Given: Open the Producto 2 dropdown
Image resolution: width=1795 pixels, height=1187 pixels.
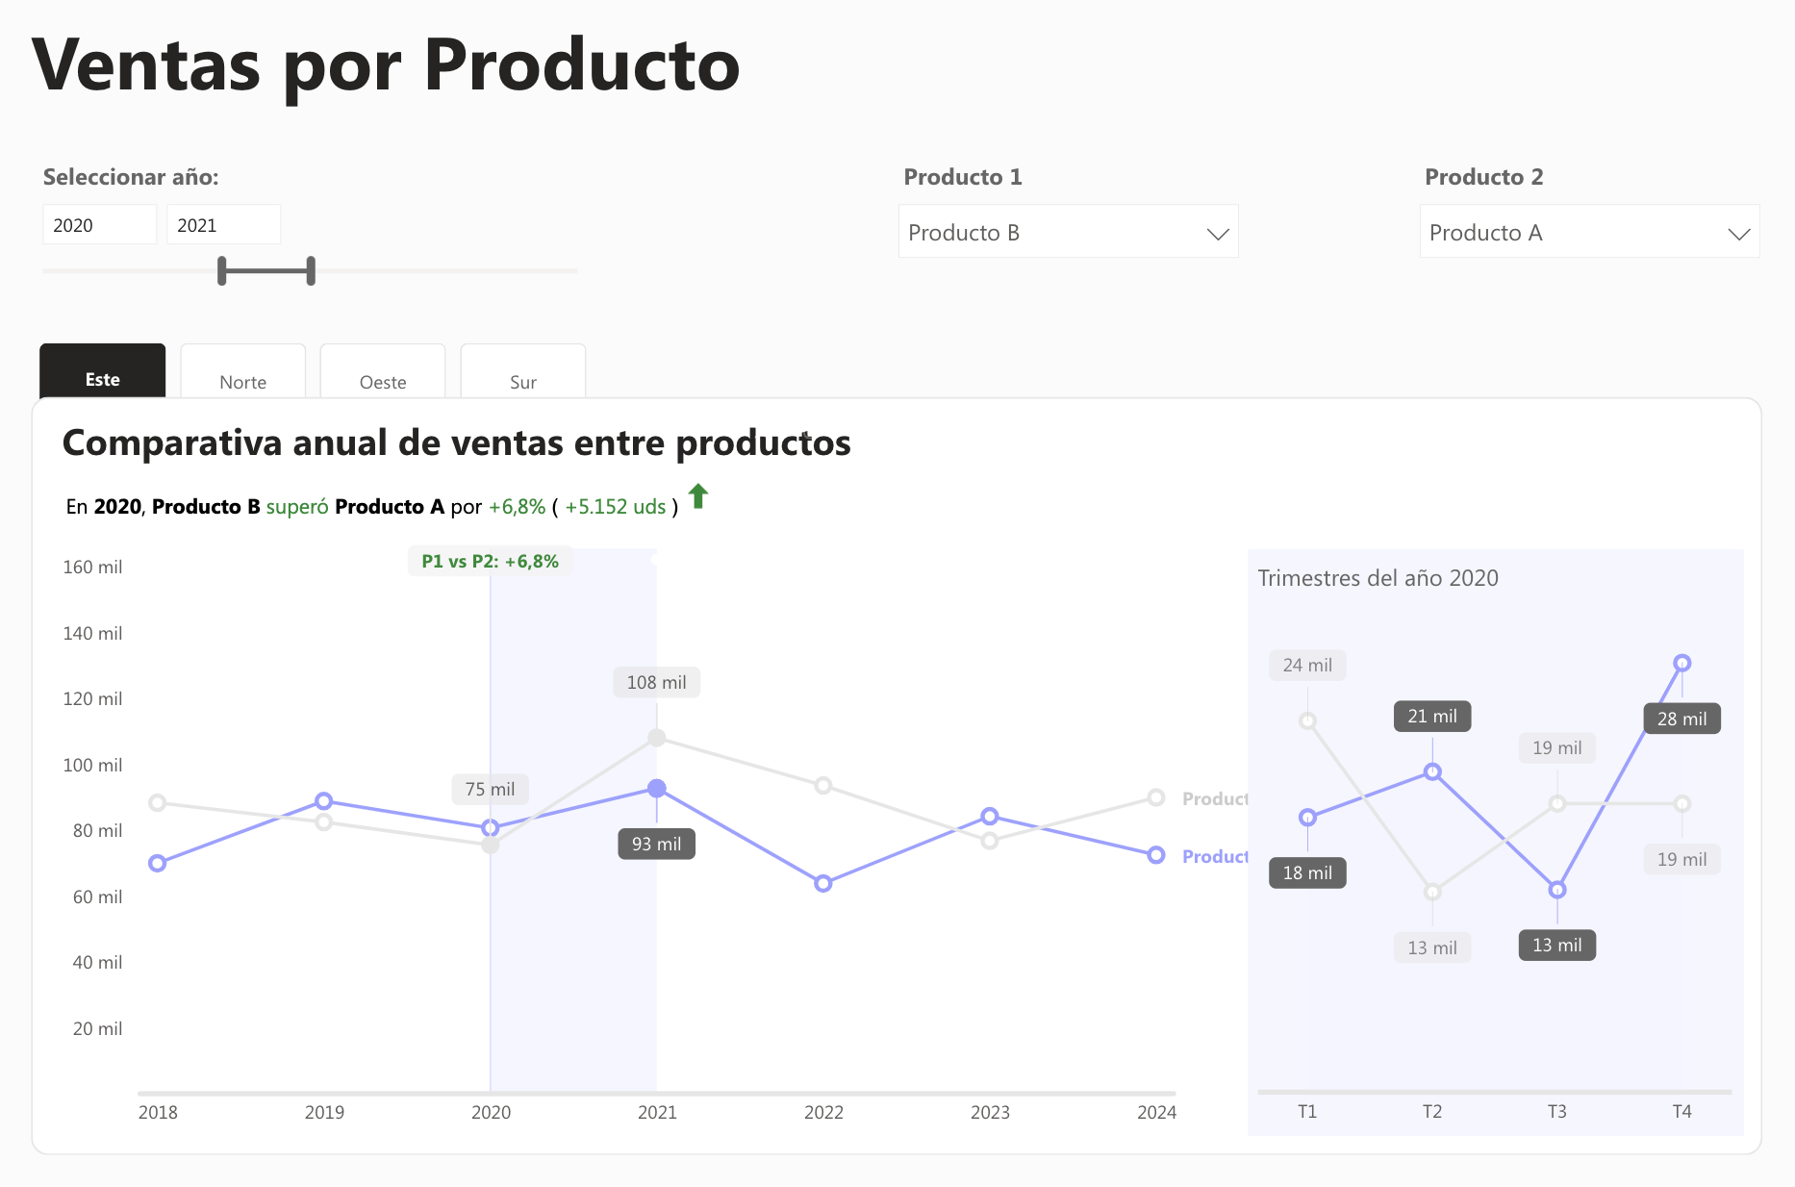Looking at the screenshot, I should pyautogui.click(x=1588, y=232).
